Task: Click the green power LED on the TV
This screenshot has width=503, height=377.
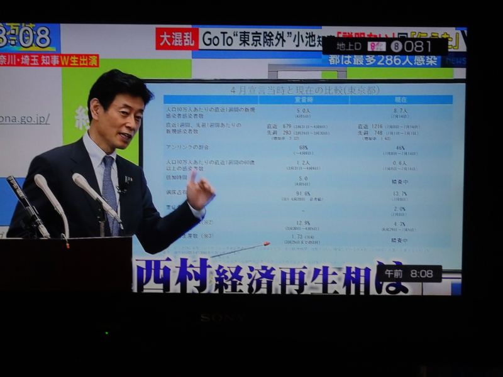Action: 106,333
